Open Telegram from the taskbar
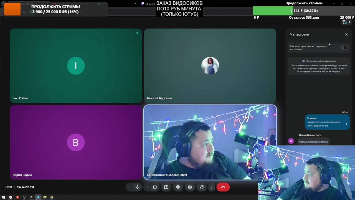Viewport: 355px width, 200px height. pyautogui.click(x=38, y=197)
